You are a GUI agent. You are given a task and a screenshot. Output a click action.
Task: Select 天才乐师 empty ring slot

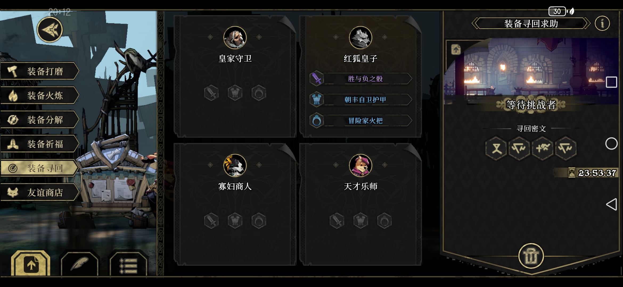(x=384, y=221)
